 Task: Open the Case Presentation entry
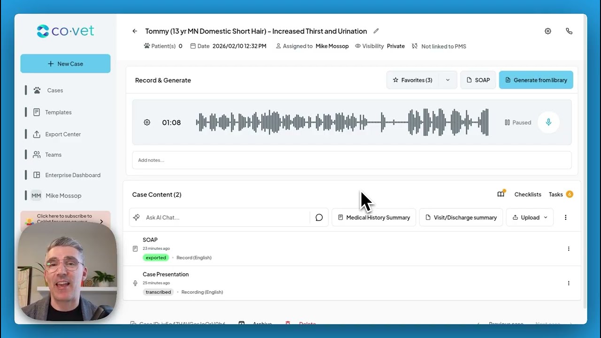(x=352, y=283)
